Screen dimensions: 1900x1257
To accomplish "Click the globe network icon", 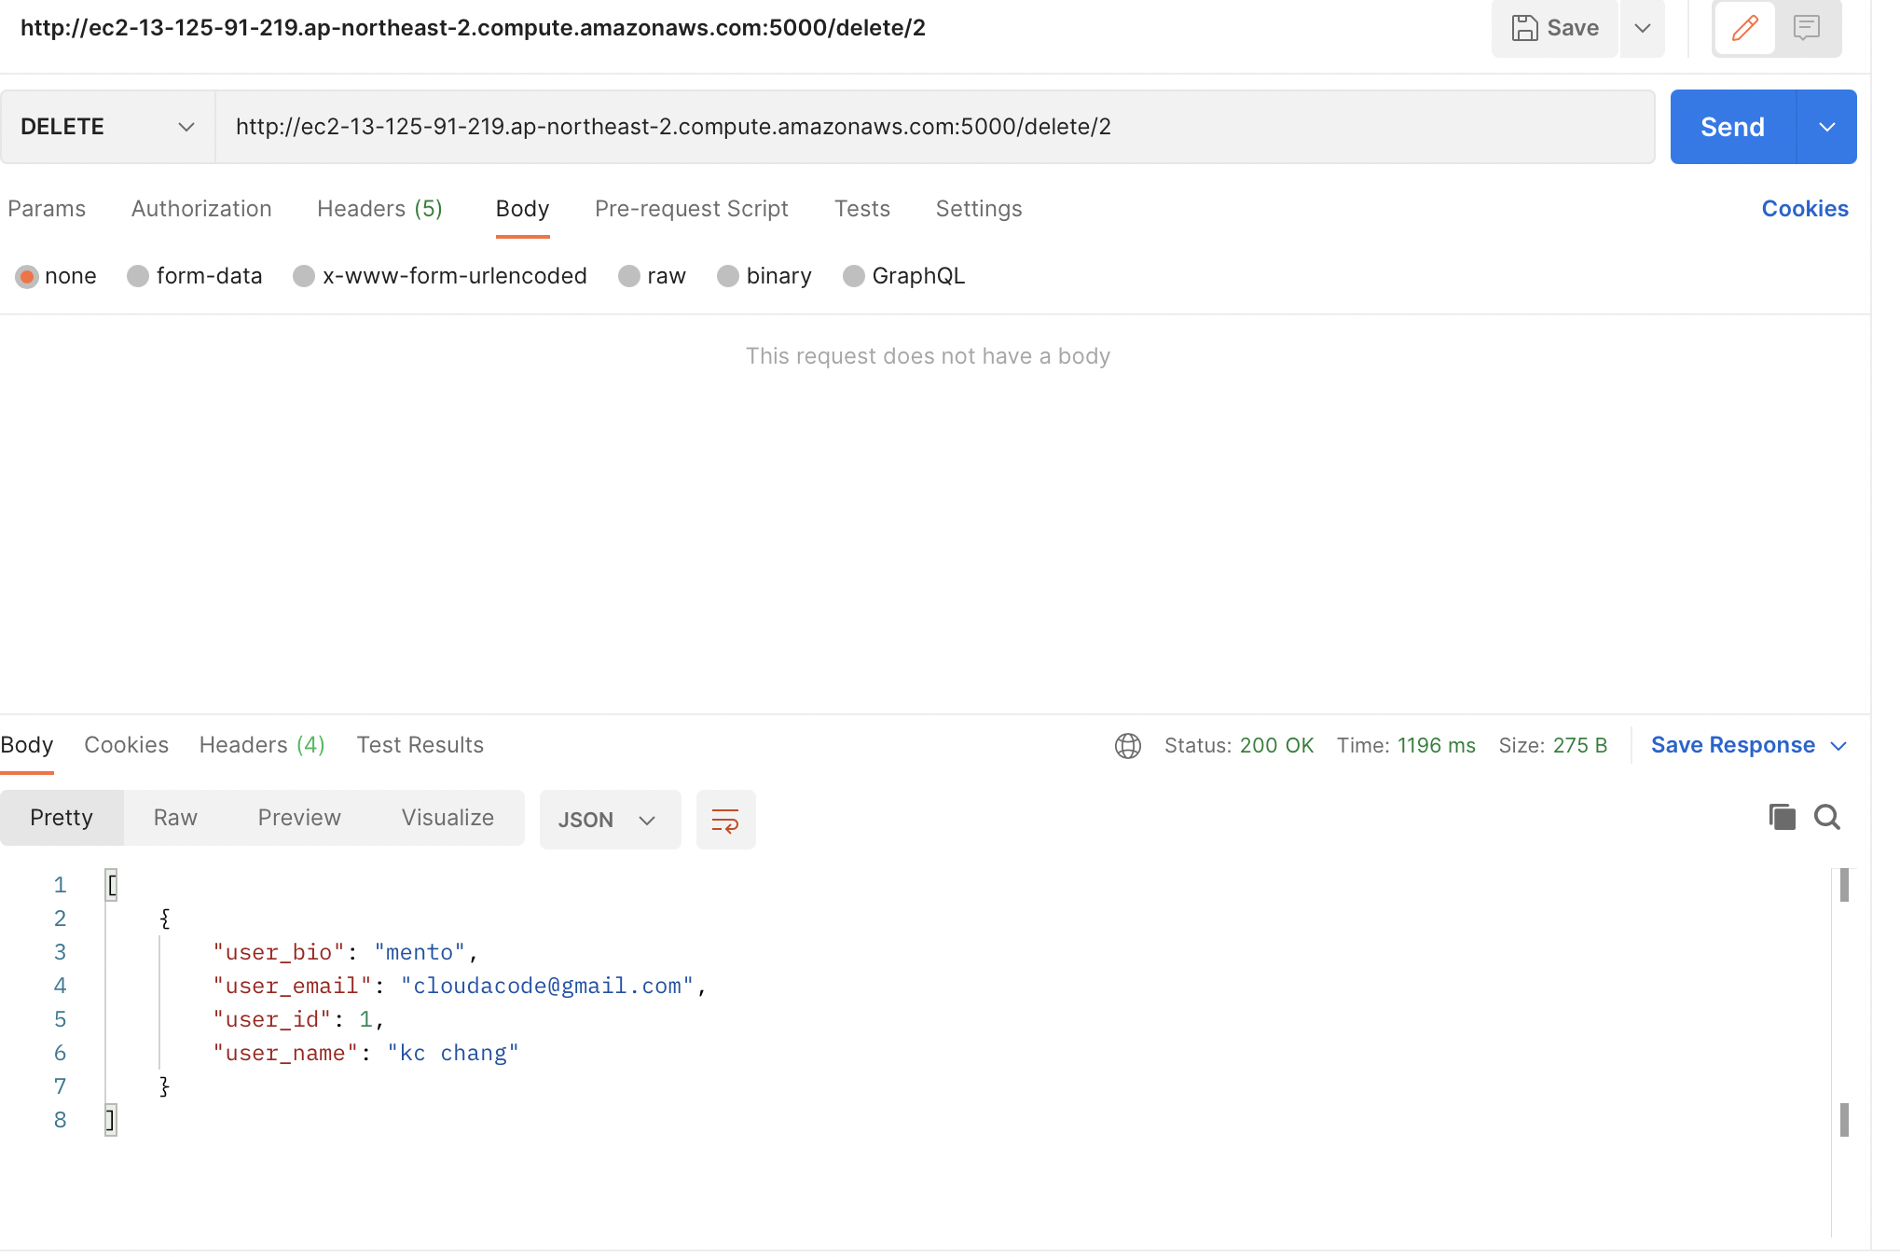I will coord(1127,746).
